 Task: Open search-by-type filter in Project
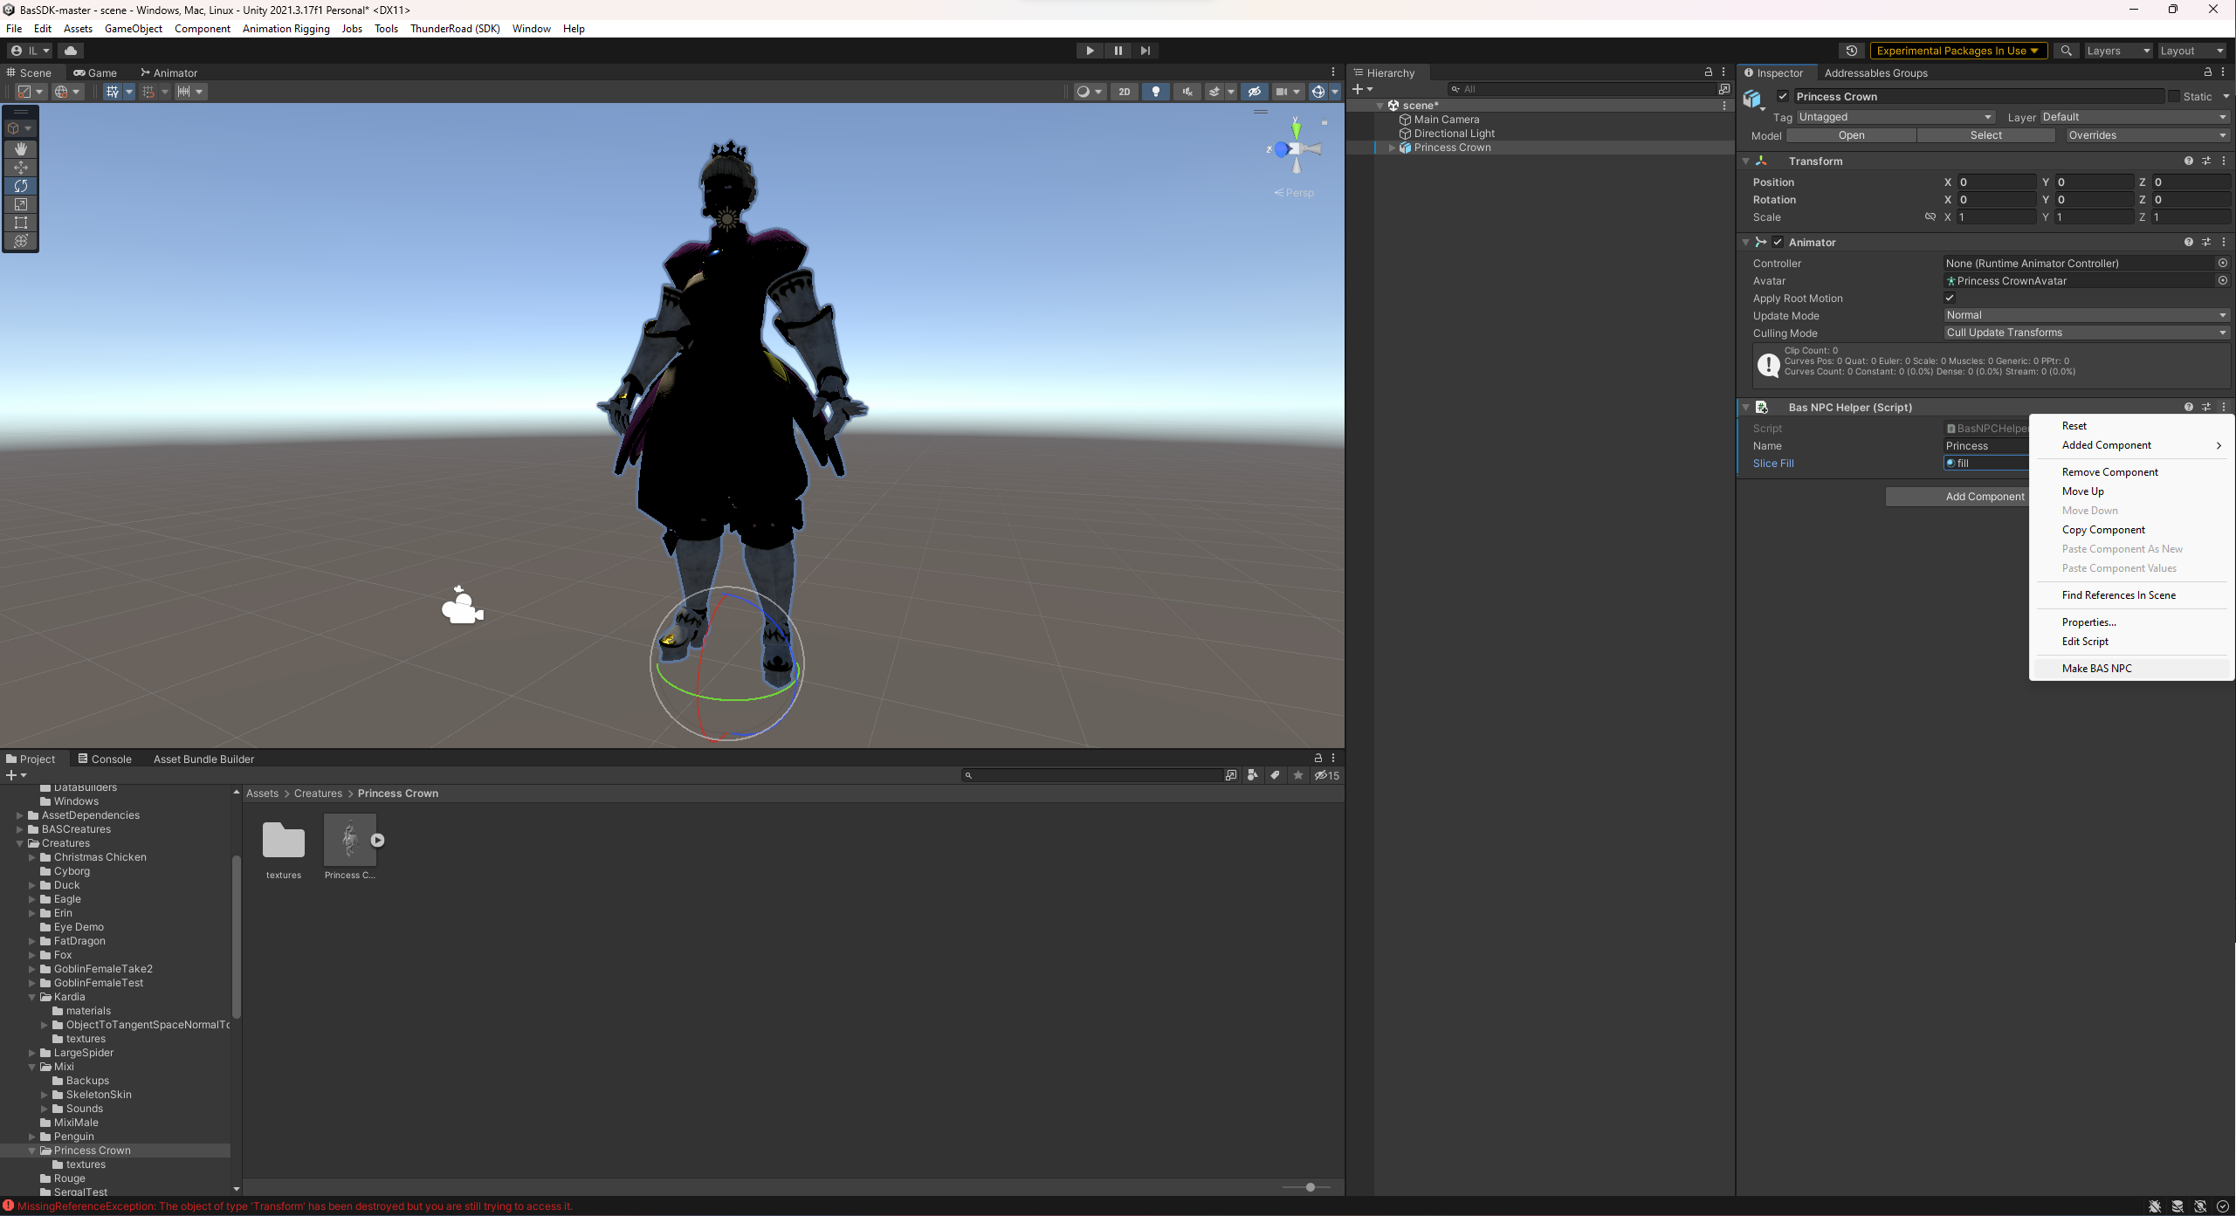[x=1253, y=775]
